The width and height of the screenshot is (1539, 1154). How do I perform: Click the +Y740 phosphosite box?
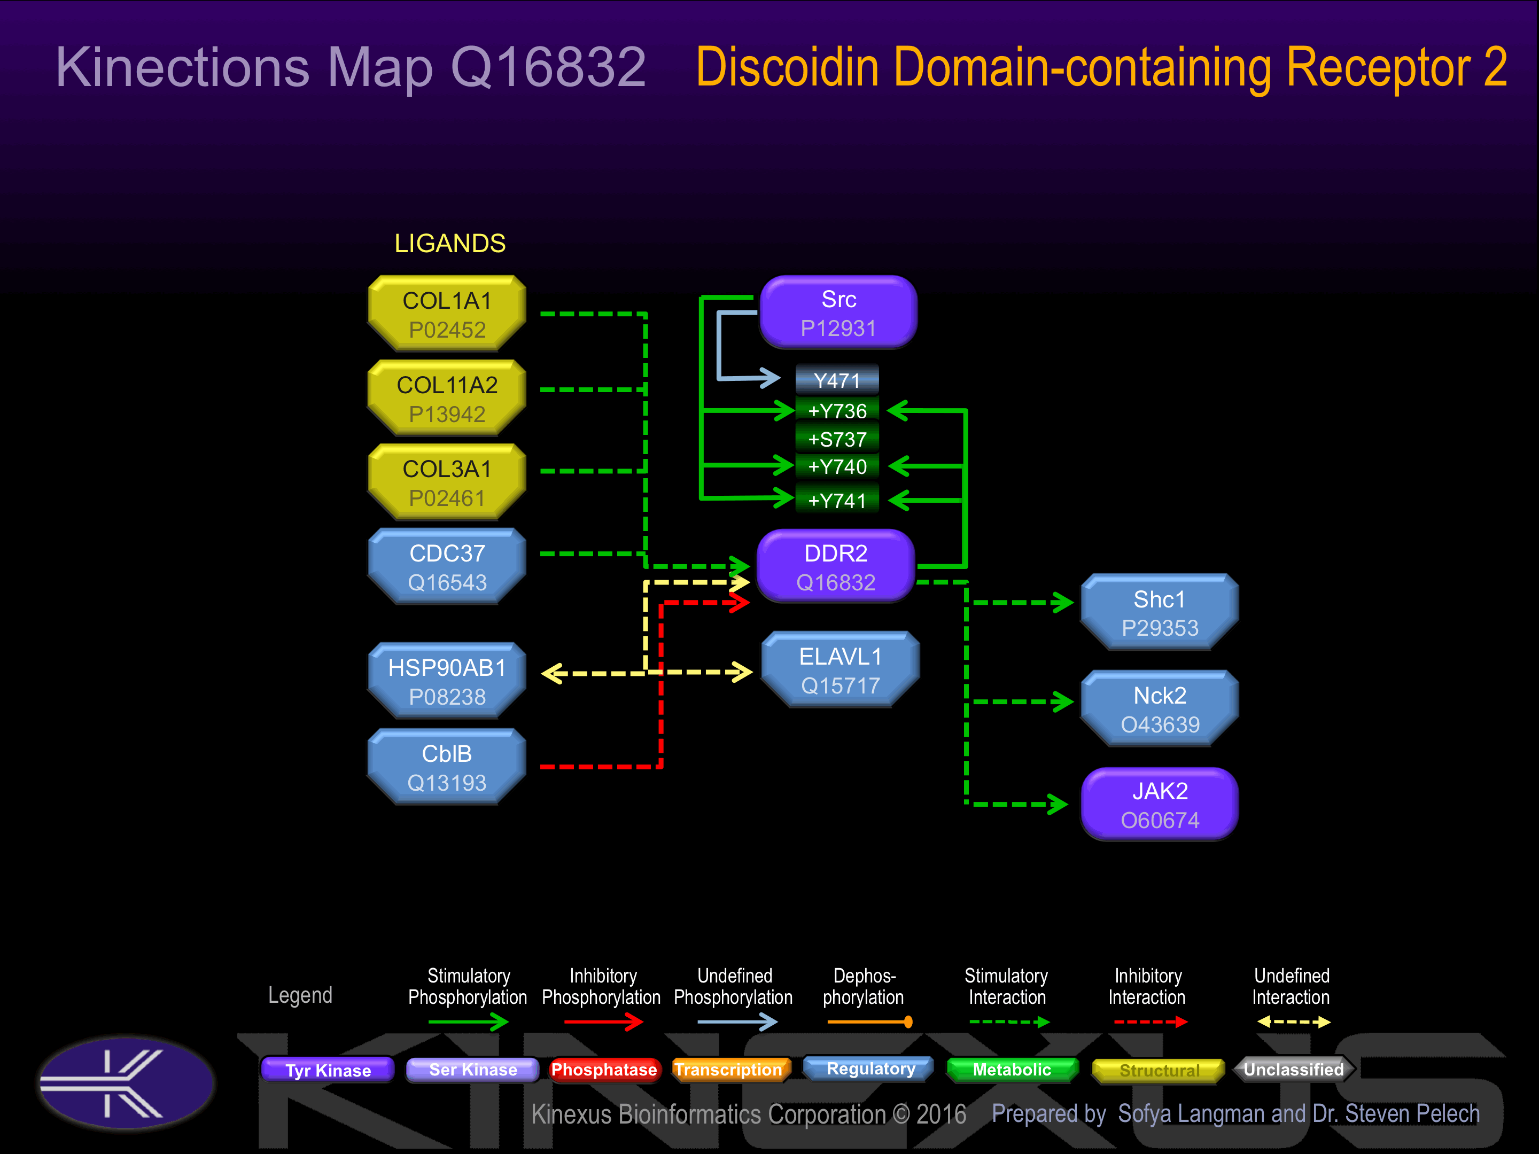837,466
